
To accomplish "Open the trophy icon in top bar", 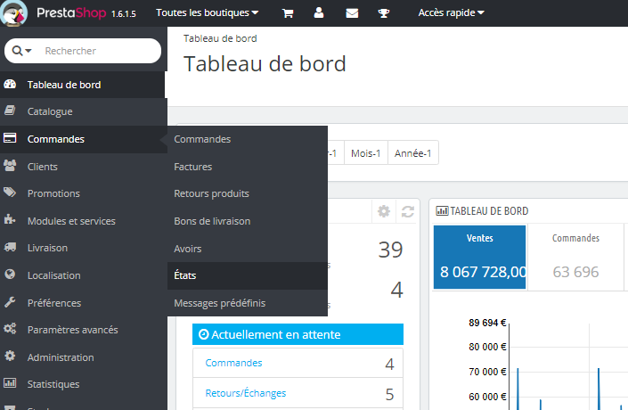I will [x=384, y=13].
